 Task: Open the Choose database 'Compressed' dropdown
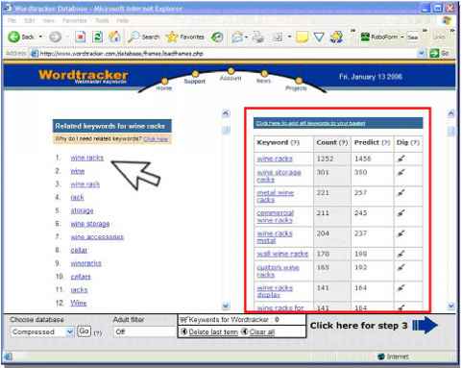[x=42, y=331]
